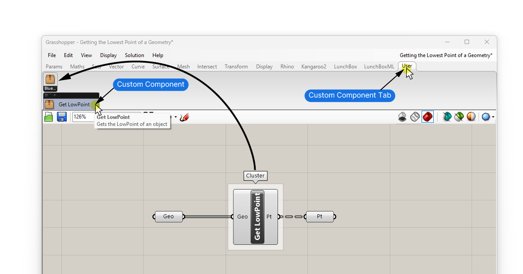Switch to the User component tab

[407, 66]
